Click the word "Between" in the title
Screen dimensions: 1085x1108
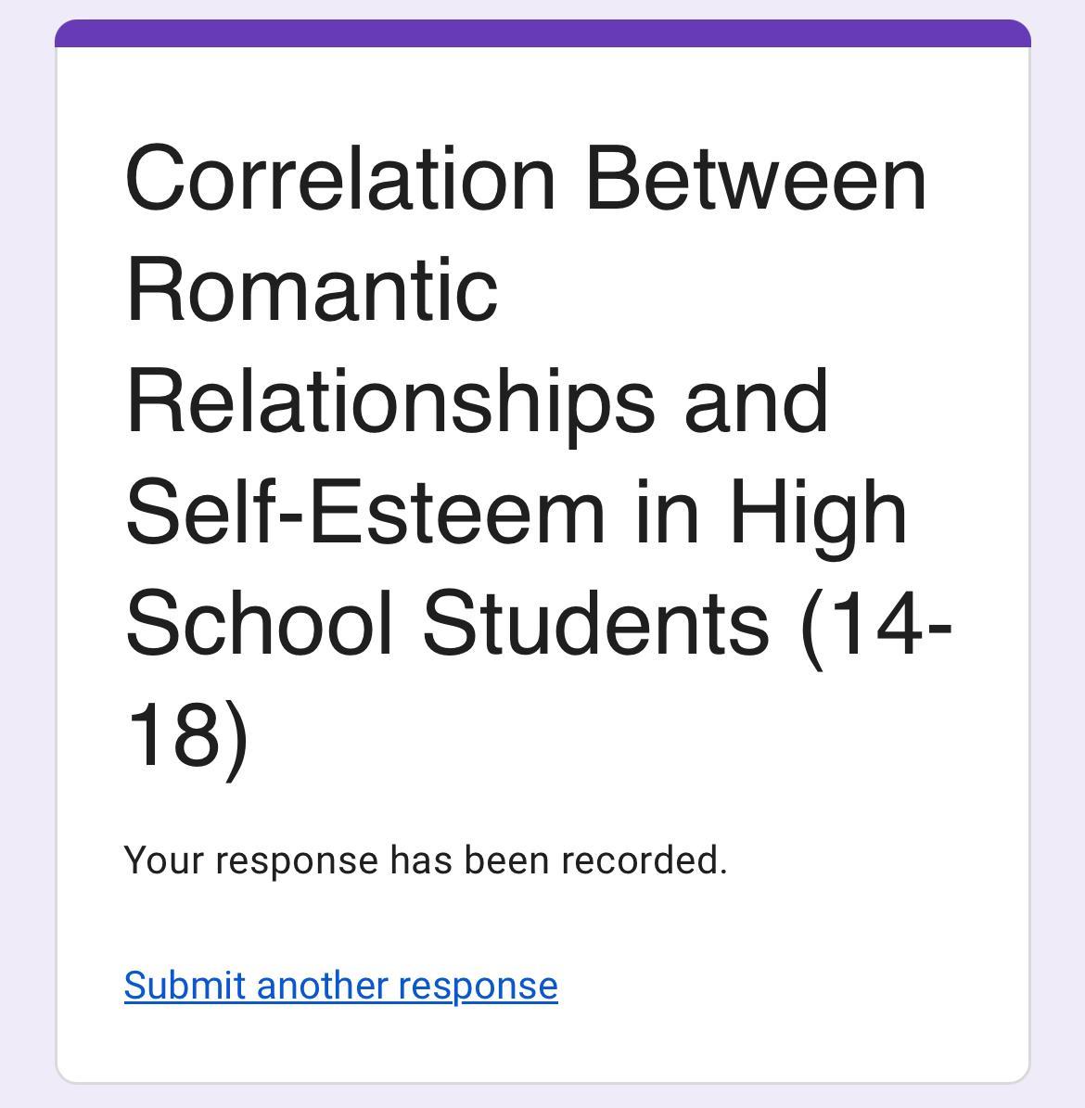tap(756, 178)
